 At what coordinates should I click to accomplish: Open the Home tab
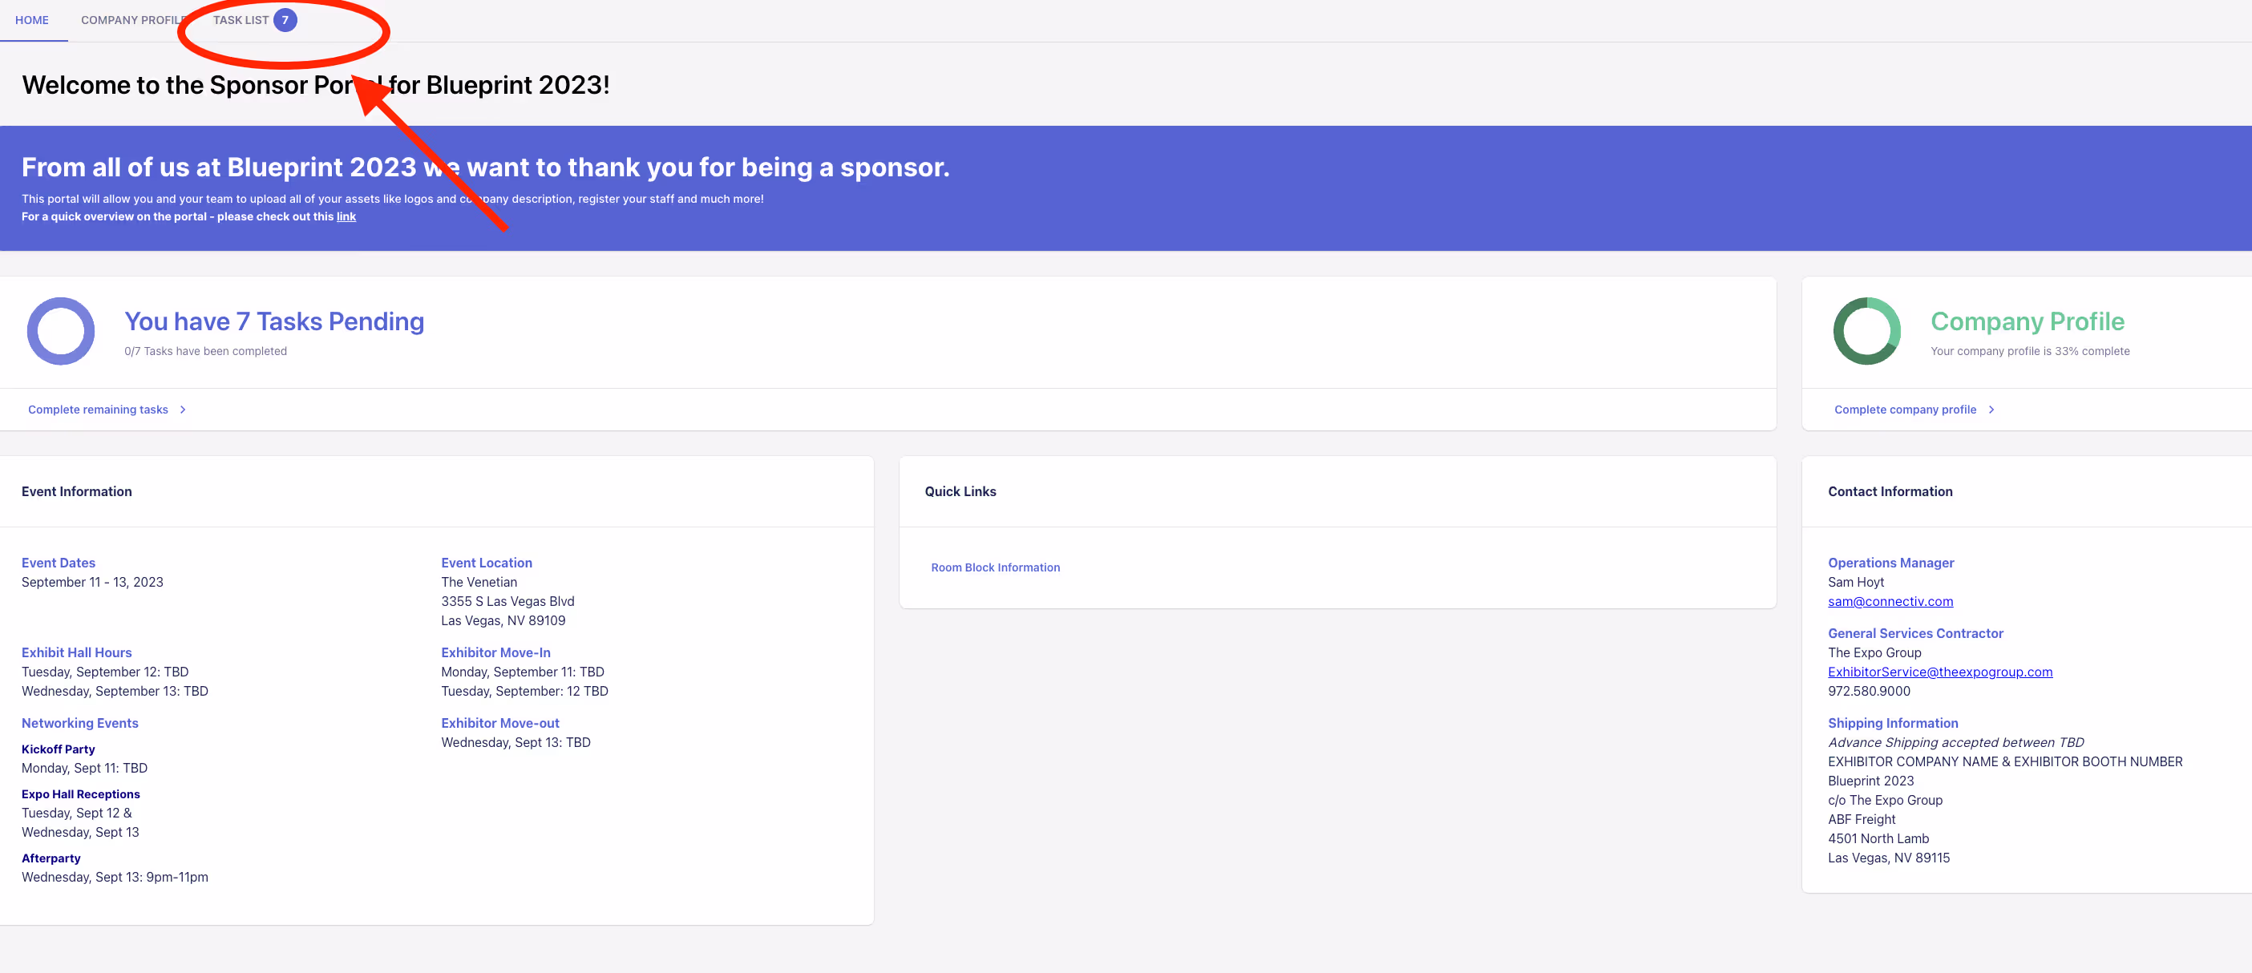32,20
